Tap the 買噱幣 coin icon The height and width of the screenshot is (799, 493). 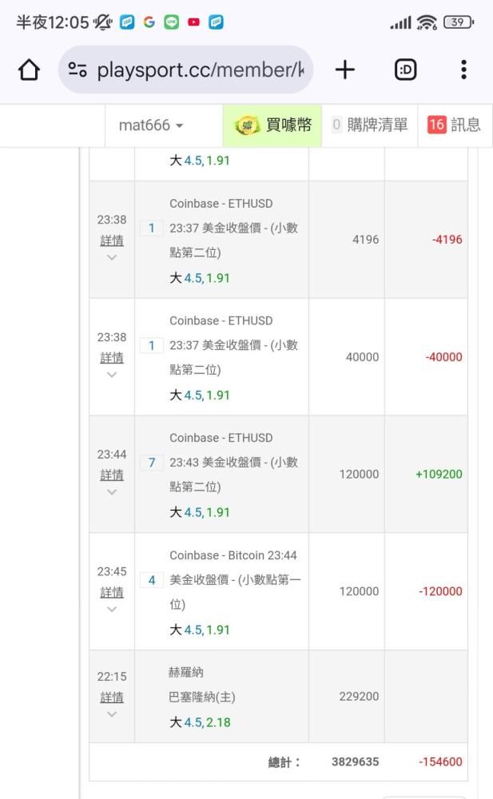pos(247,125)
